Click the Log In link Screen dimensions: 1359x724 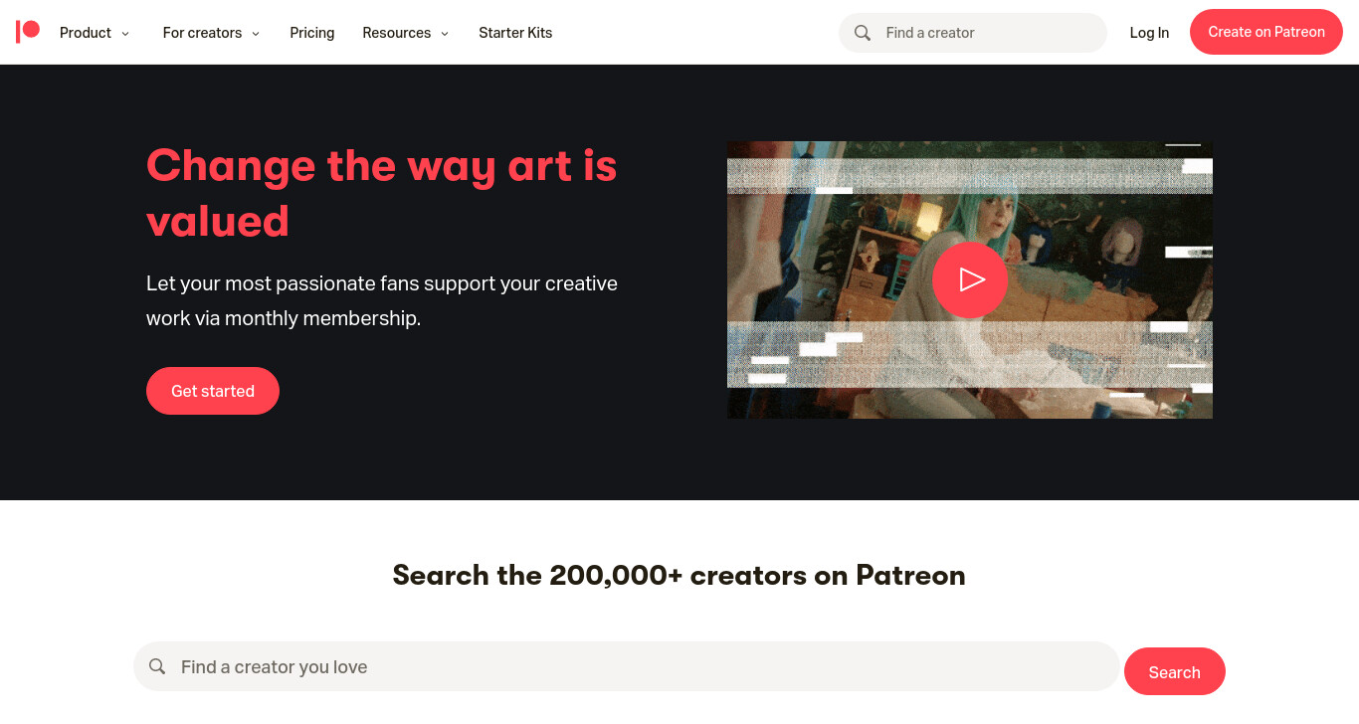(x=1149, y=33)
